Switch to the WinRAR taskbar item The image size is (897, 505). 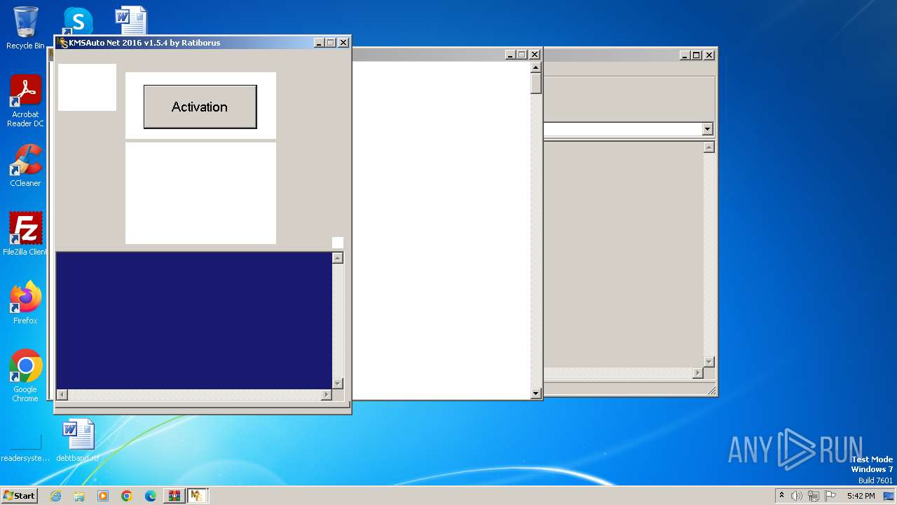click(x=173, y=496)
